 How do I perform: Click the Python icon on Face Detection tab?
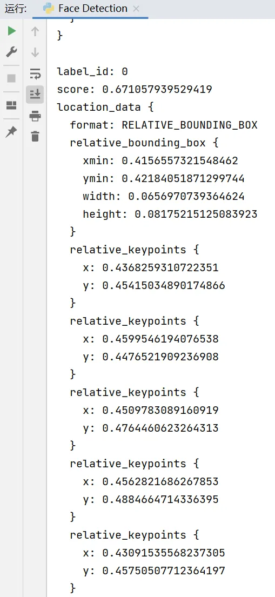[49, 9]
